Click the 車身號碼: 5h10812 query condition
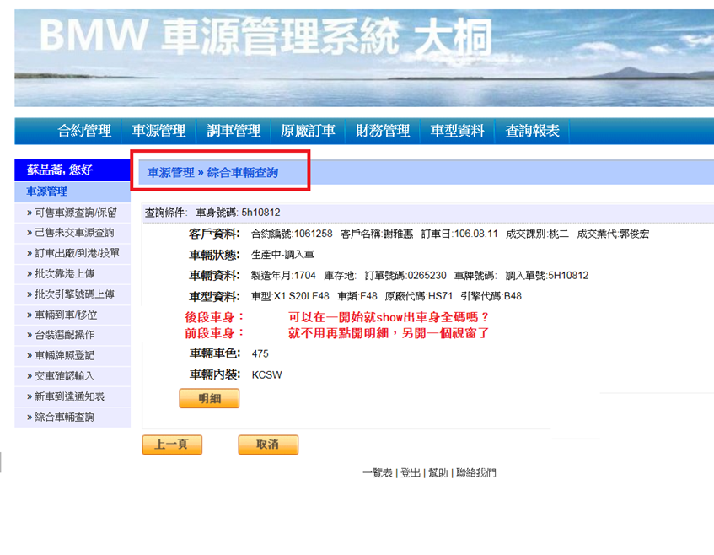Viewport: 714px width, 555px height. [239, 213]
